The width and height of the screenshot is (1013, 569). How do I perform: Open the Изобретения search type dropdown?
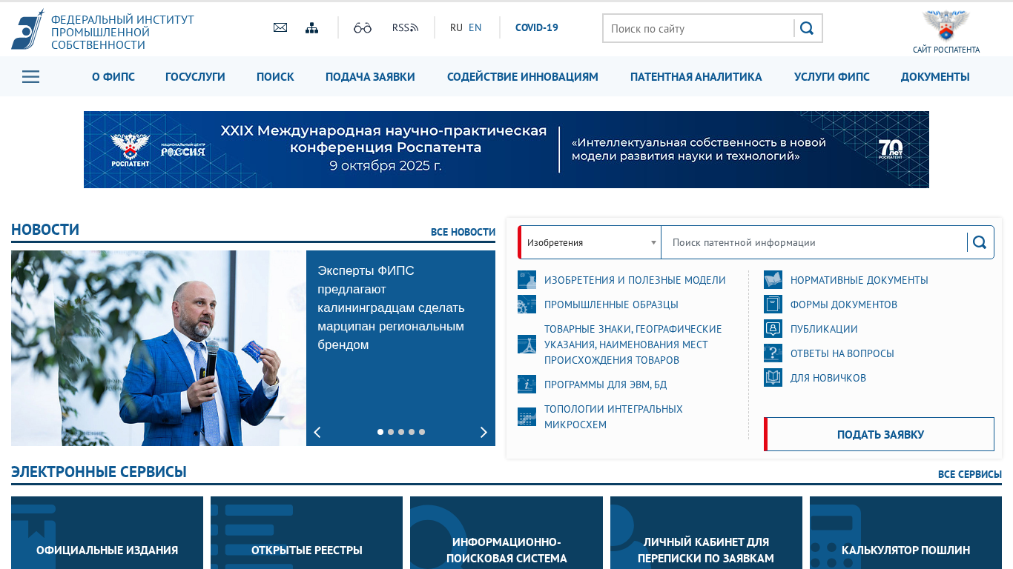tap(591, 242)
